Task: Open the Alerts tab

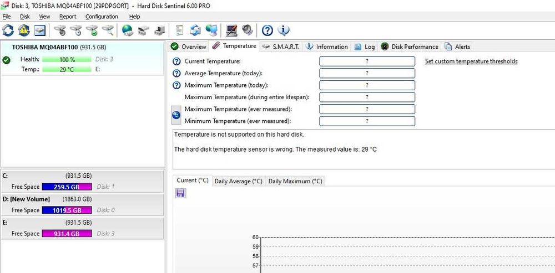Action: pos(457,47)
